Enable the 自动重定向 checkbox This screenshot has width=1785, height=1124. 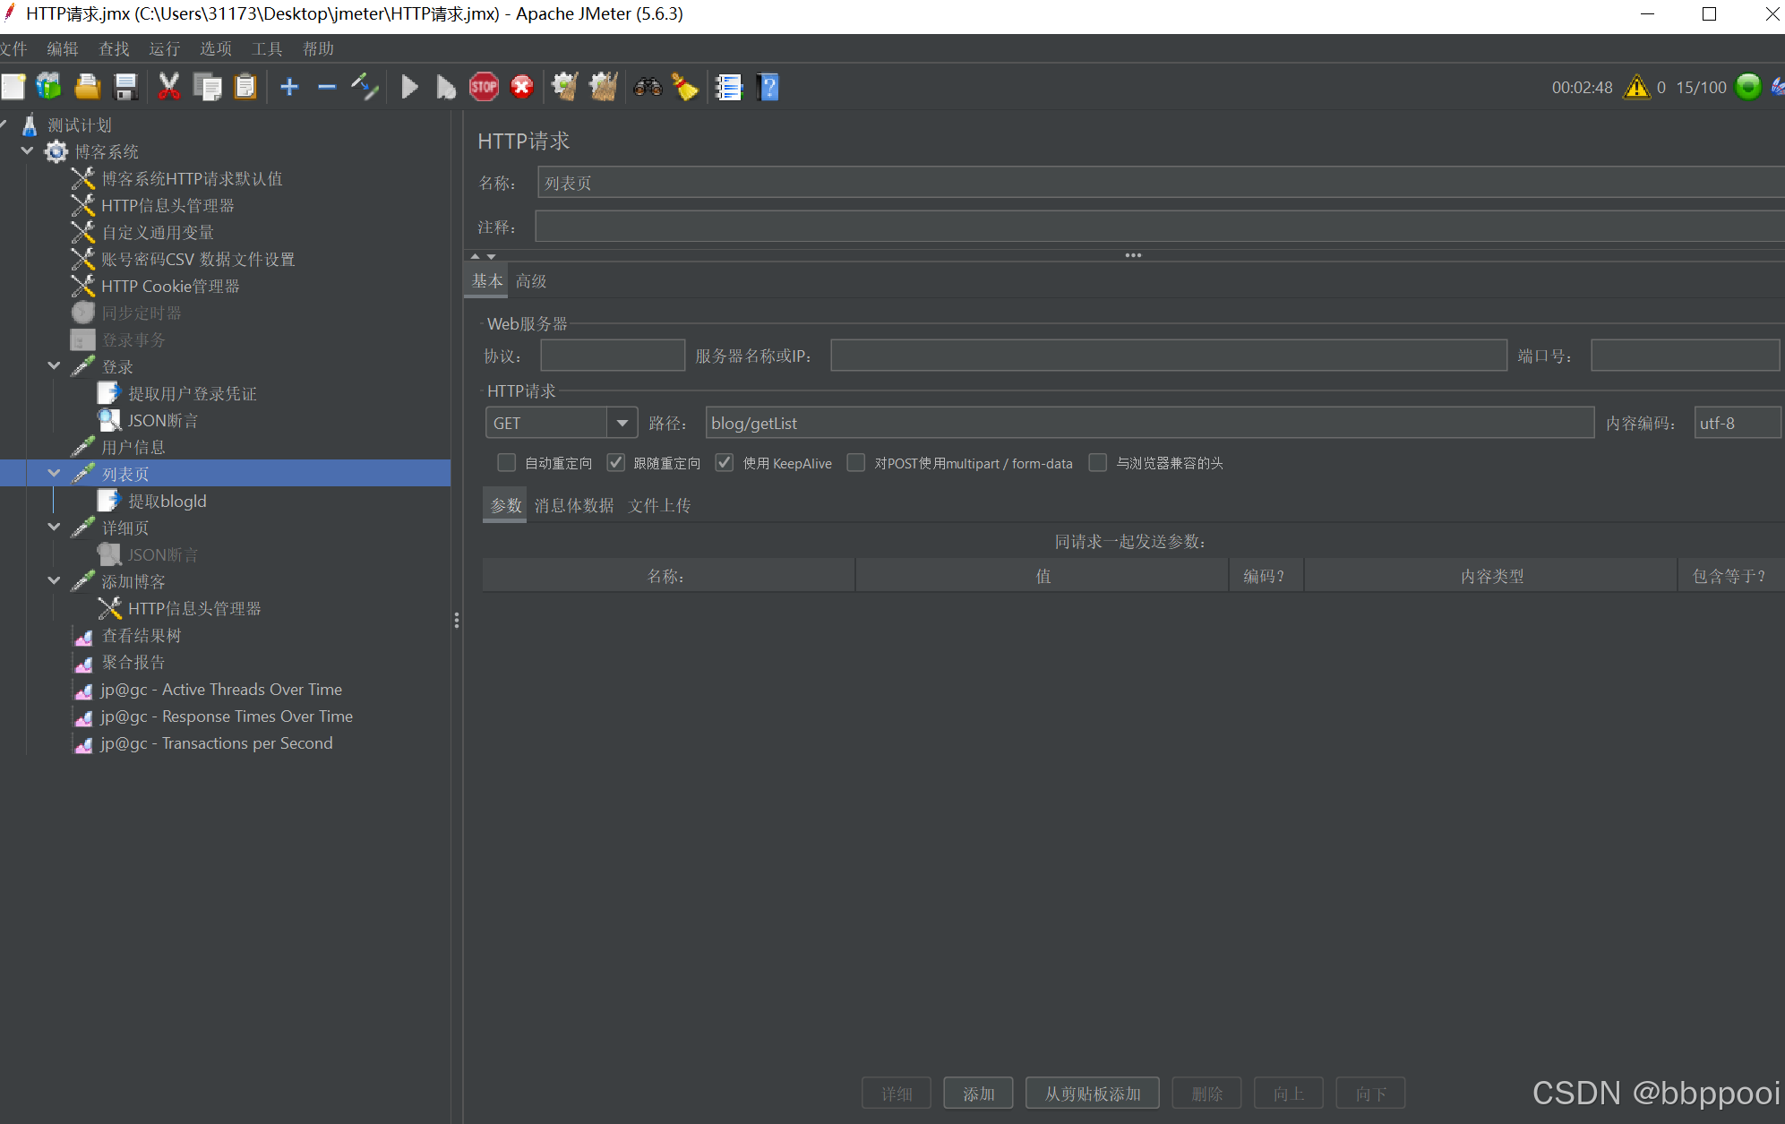pyautogui.click(x=507, y=463)
